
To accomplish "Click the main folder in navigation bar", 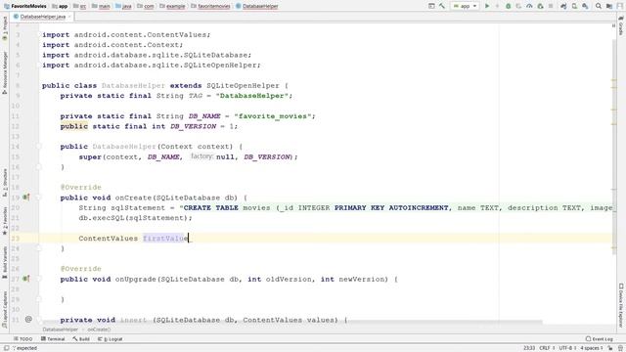I will click(101, 6).
